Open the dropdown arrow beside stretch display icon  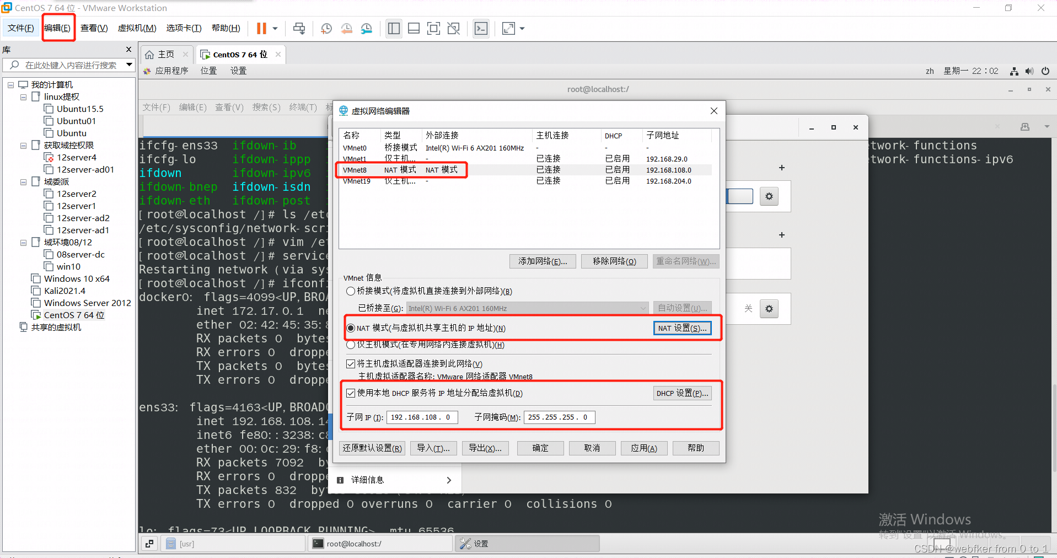[x=522, y=28]
